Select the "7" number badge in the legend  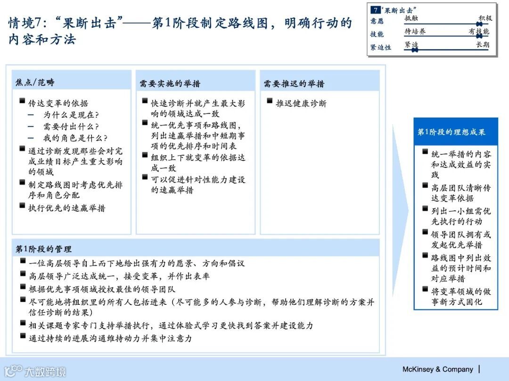(375, 10)
